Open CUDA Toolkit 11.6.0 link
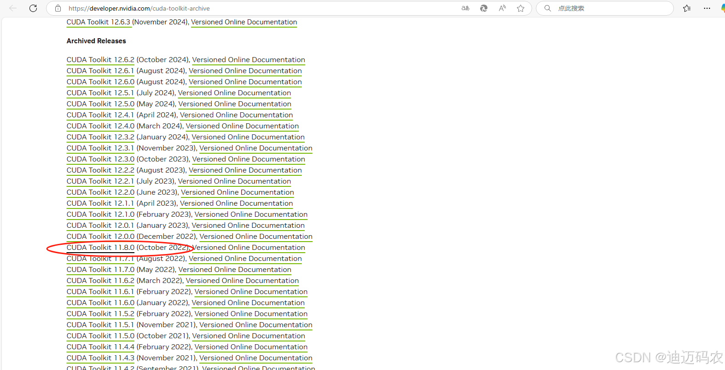725x370 pixels. pos(100,303)
